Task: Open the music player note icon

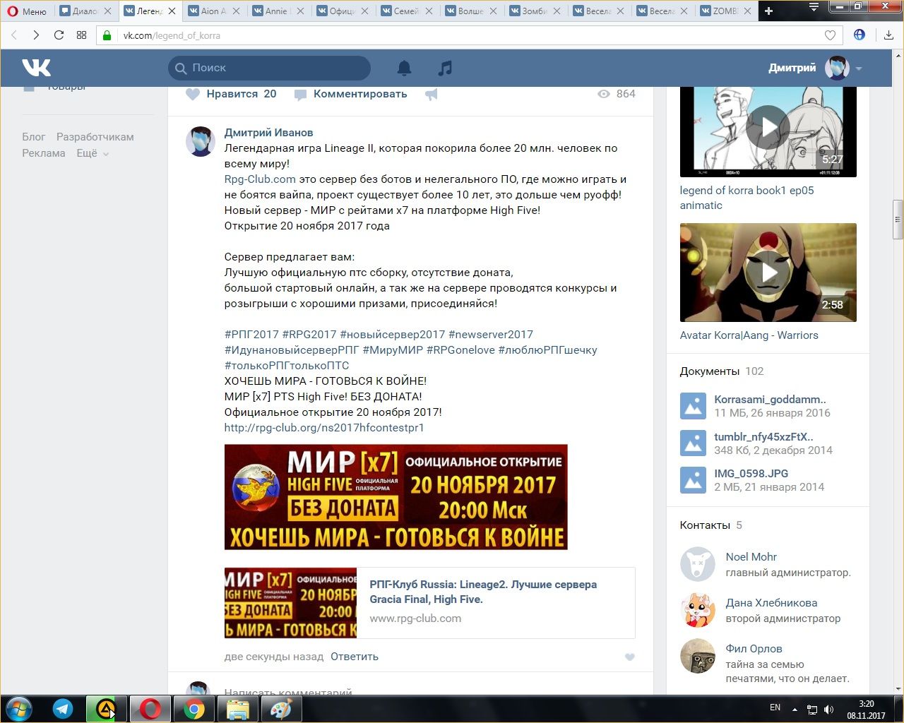Action: click(444, 68)
